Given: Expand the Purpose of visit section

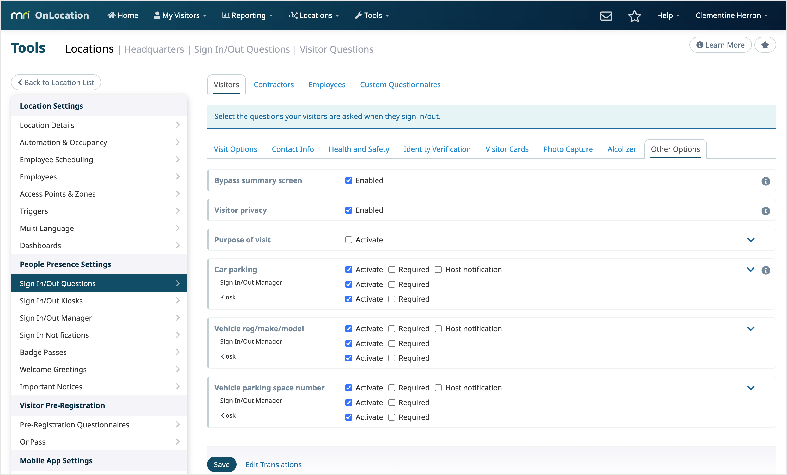Looking at the screenshot, I should click(x=750, y=240).
